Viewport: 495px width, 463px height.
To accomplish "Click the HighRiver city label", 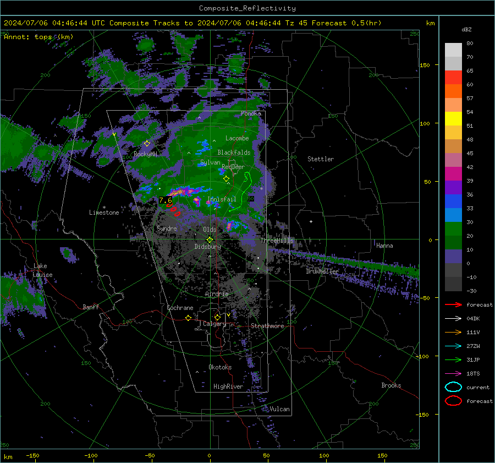I will pos(228,386).
